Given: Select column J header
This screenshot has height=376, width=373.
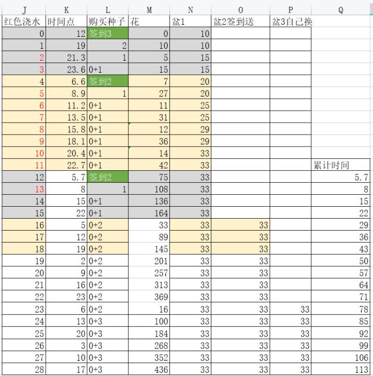Looking at the screenshot, I should 24,10.
